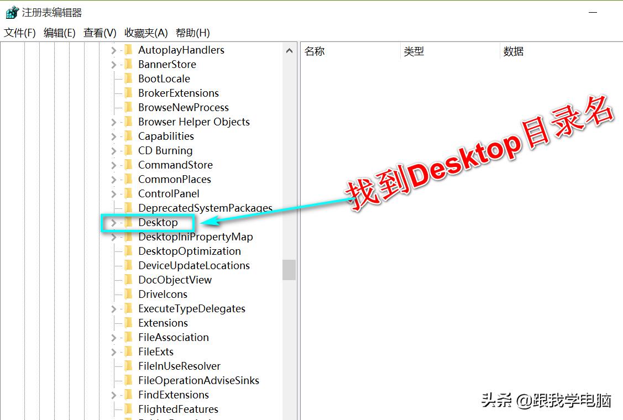Click the Capabilities folder icon
The height and width of the screenshot is (420, 623).
click(128, 136)
